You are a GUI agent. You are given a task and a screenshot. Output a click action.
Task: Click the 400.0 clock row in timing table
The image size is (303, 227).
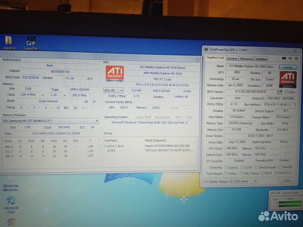49,147
